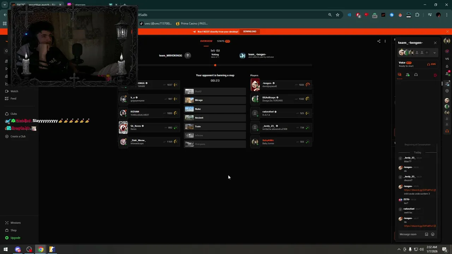452x254 pixels.
Task: Open player radurafael profile
Action: [281, 113]
